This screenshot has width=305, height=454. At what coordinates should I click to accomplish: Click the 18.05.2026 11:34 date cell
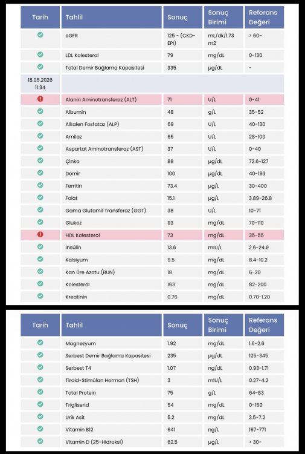(x=40, y=84)
